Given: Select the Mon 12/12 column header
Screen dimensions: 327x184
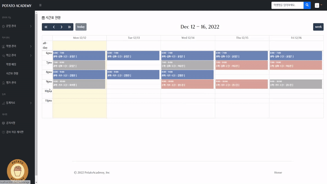Looking at the screenshot, I should pyautogui.click(x=79, y=38).
